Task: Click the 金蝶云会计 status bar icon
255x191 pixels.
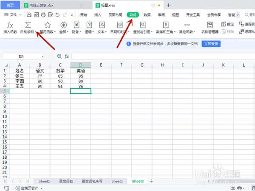Action: (18, 188)
